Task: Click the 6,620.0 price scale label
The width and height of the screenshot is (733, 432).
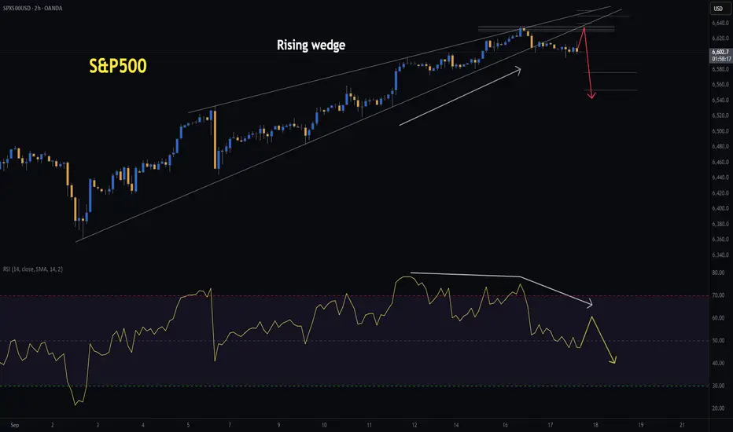Action: (720, 38)
